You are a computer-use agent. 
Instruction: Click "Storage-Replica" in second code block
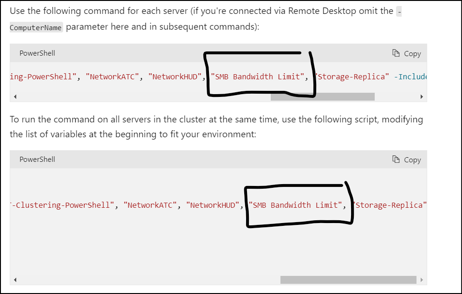390,205
